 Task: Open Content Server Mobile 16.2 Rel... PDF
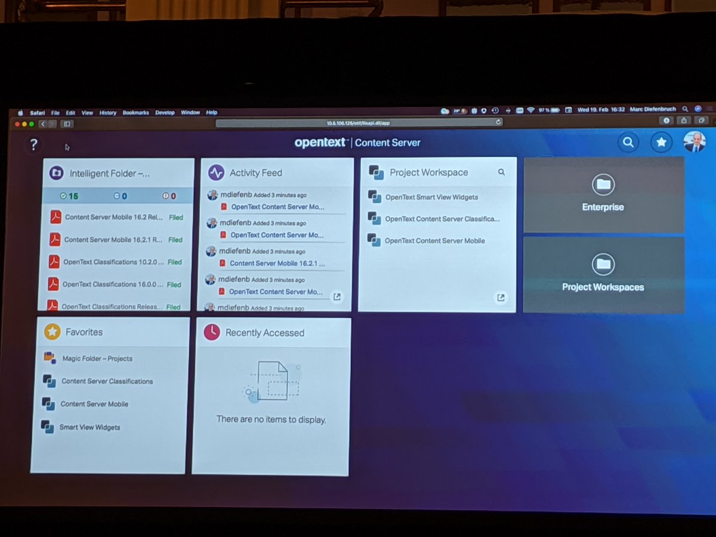click(x=114, y=217)
